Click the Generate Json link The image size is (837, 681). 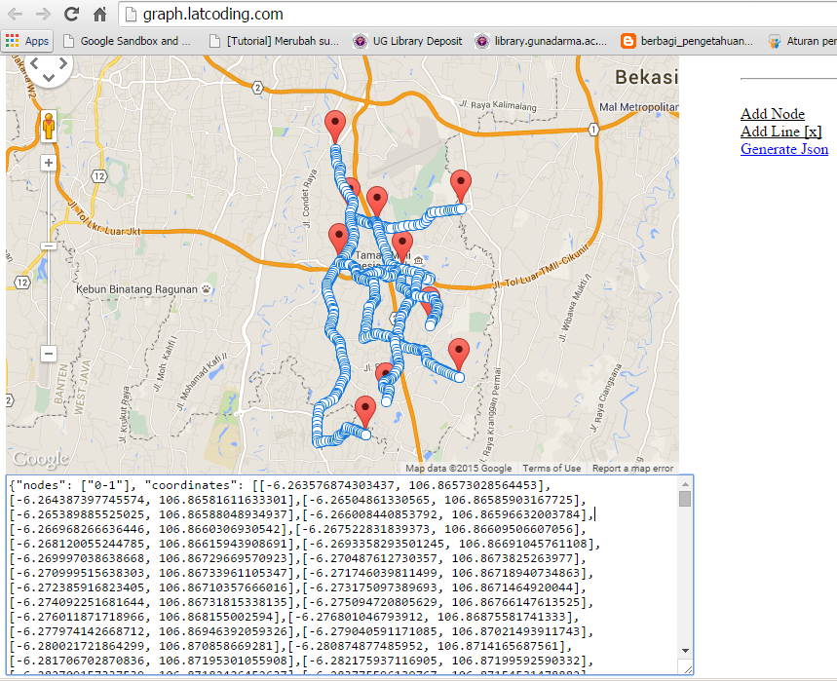tap(784, 149)
